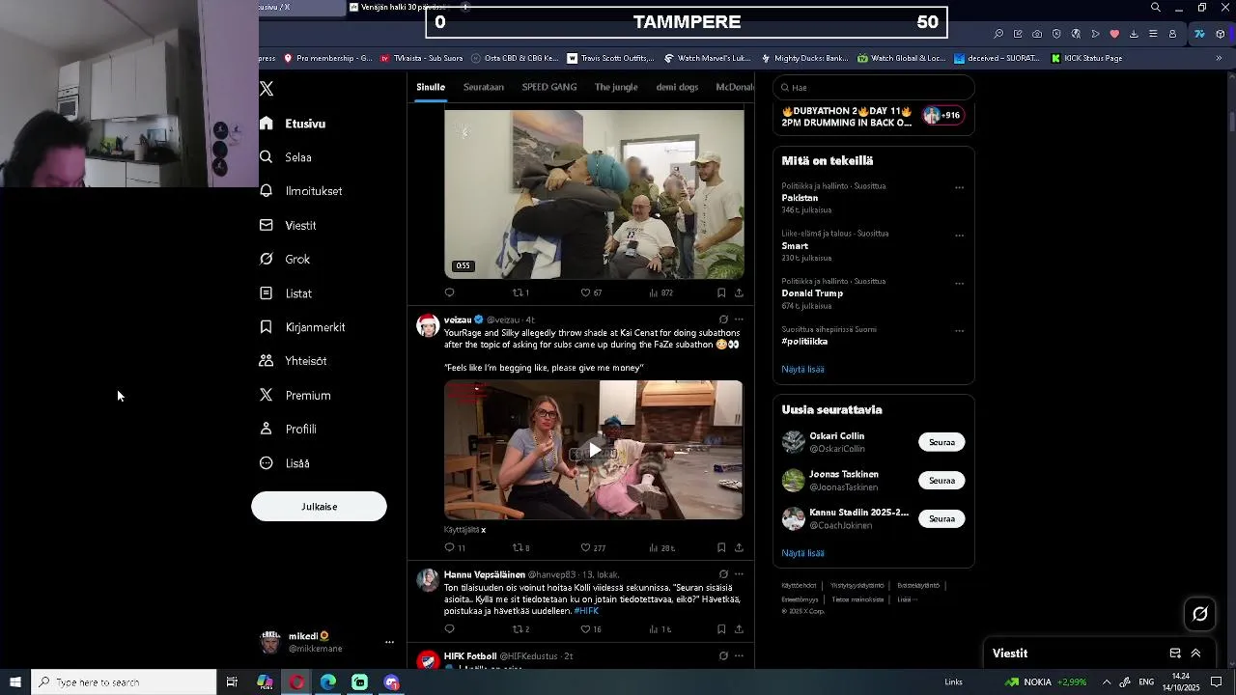1236x695 pixels.
Task: Open Task View on the taskbar
Action: pos(232,682)
